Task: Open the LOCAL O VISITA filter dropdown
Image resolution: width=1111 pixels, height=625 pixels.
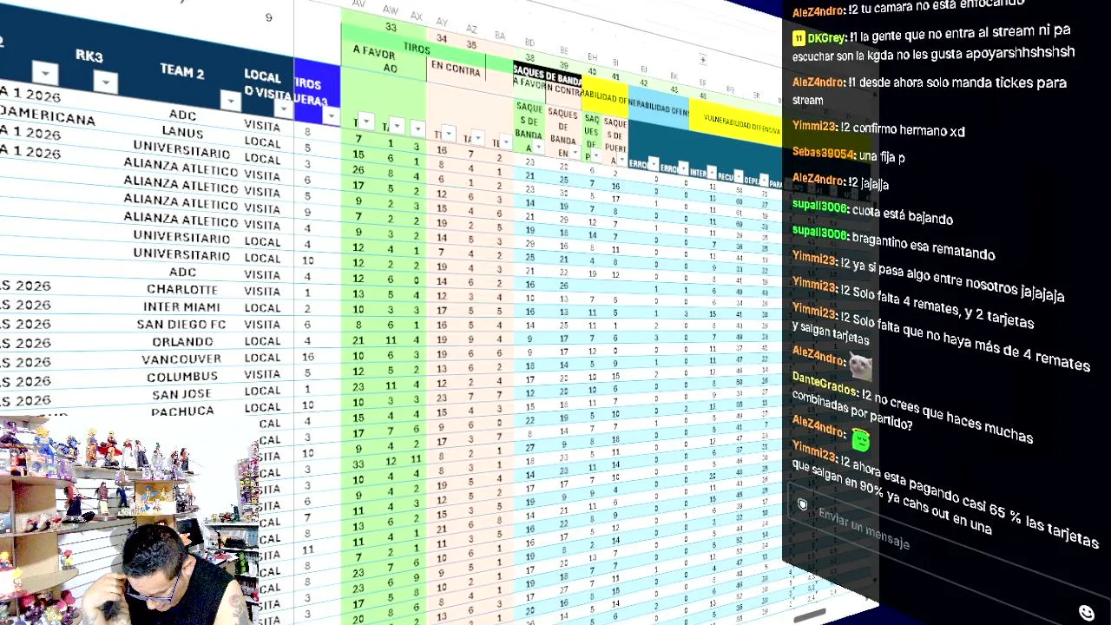Action: coord(284,108)
